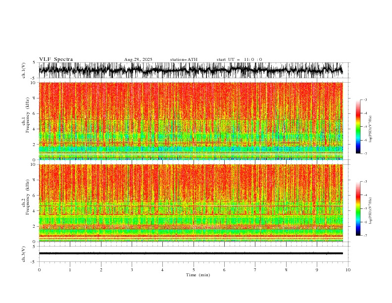
Task: Click the "6" tick on the time axis
Action: [x=224, y=270]
